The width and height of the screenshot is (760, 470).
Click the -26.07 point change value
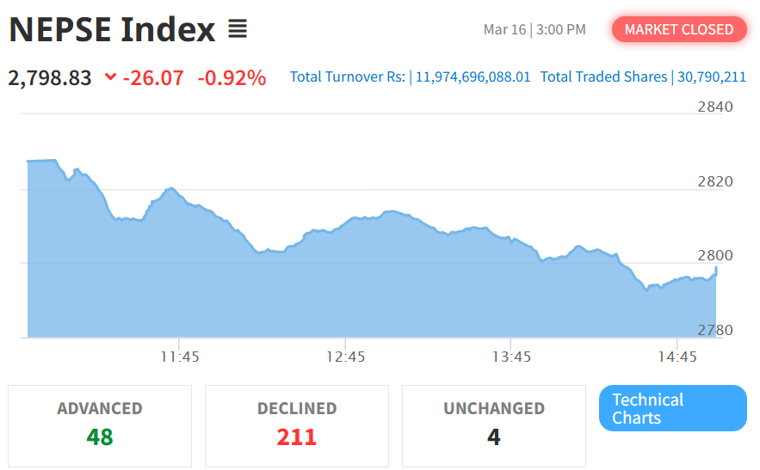click(x=153, y=77)
